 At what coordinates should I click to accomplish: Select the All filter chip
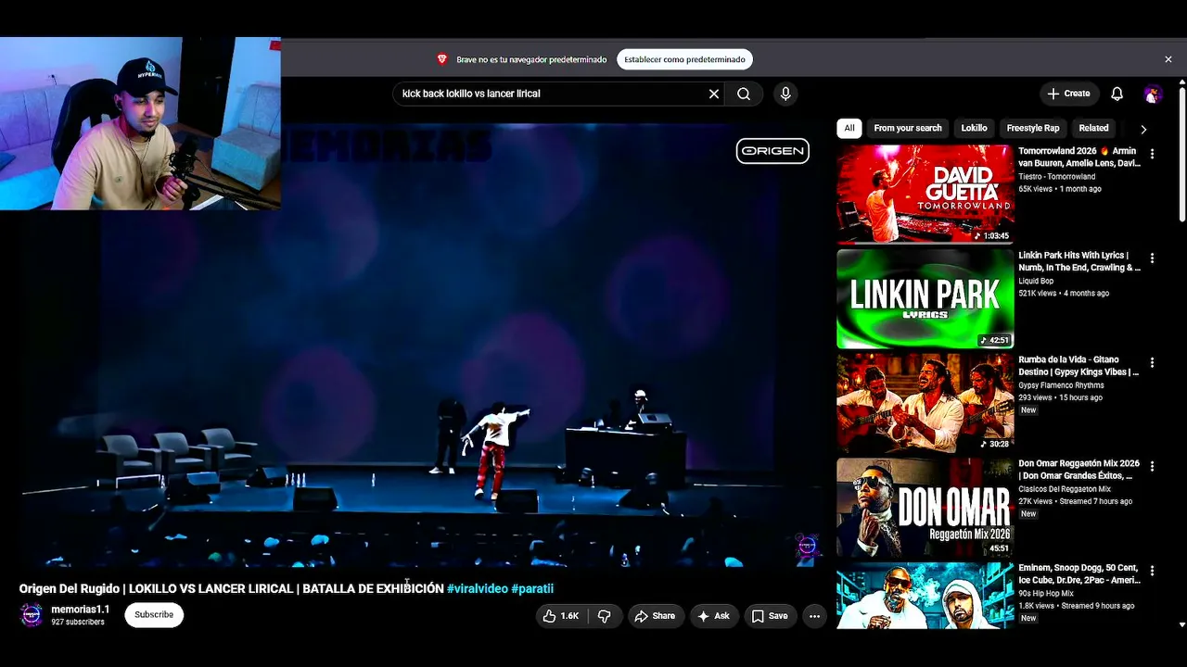click(x=849, y=128)
